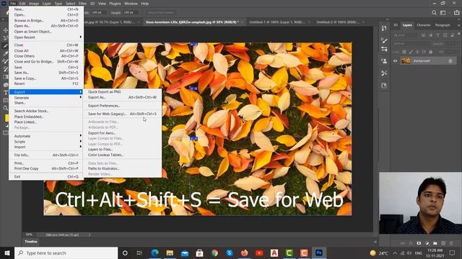Click the New adjustment layer icon

tap(427, 243)
